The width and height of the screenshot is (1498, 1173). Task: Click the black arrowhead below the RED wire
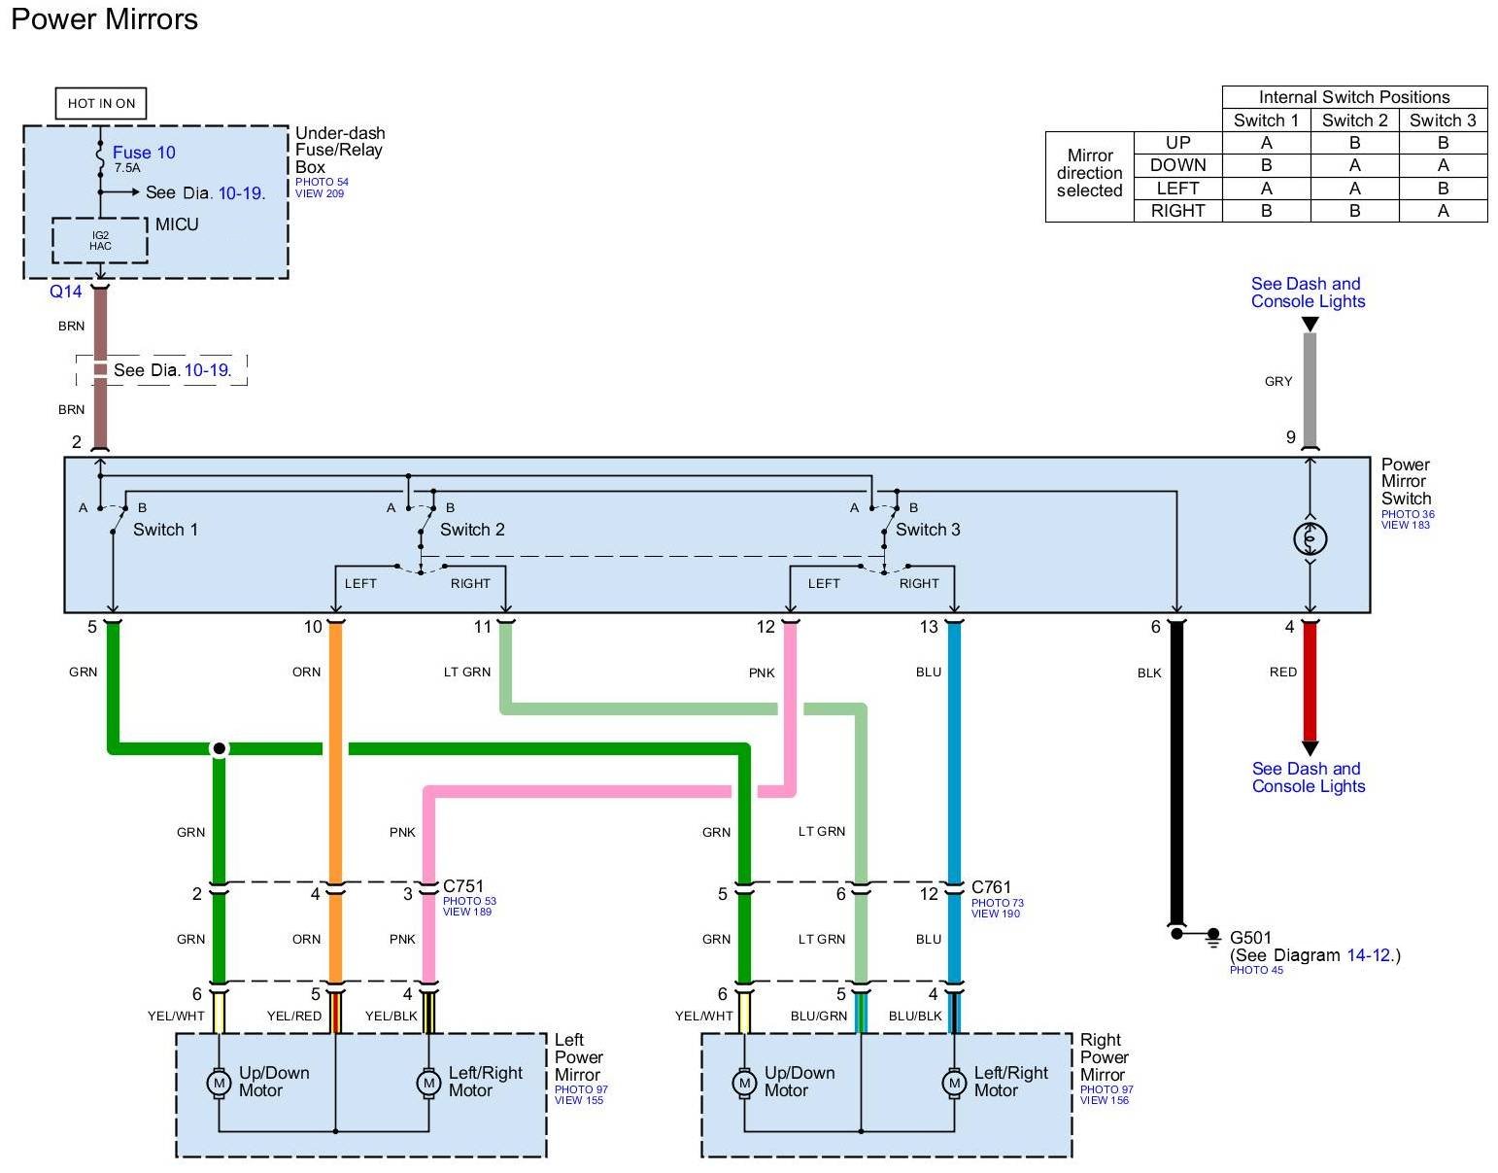[x=1310, y=748]
